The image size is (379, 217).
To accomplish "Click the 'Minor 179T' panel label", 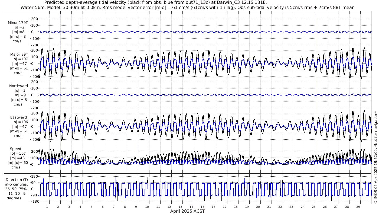I will (x=18, y=23).
